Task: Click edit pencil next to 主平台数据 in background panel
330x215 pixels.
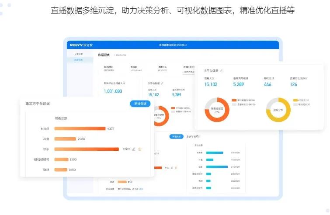Action: (x=163, y=83)
